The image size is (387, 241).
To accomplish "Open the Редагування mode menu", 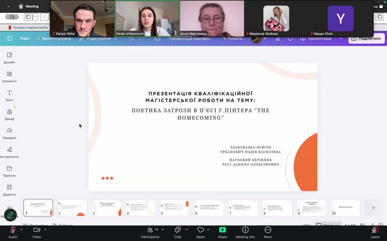I will pyautogui.click(x=98, y=39).
